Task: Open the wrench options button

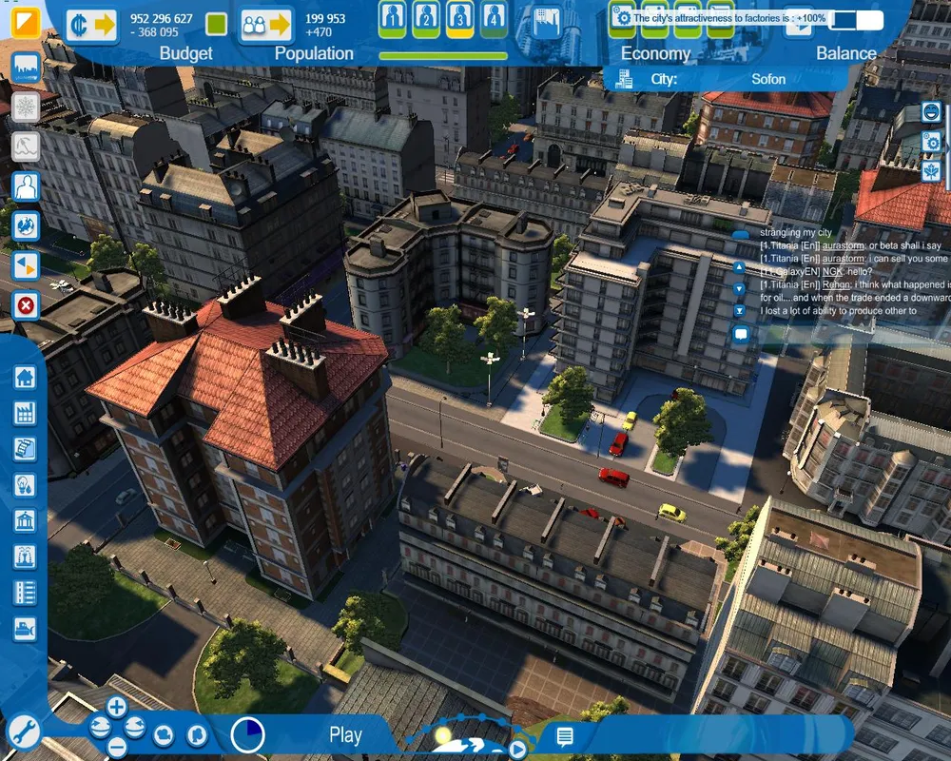Action: click(23, 732)
